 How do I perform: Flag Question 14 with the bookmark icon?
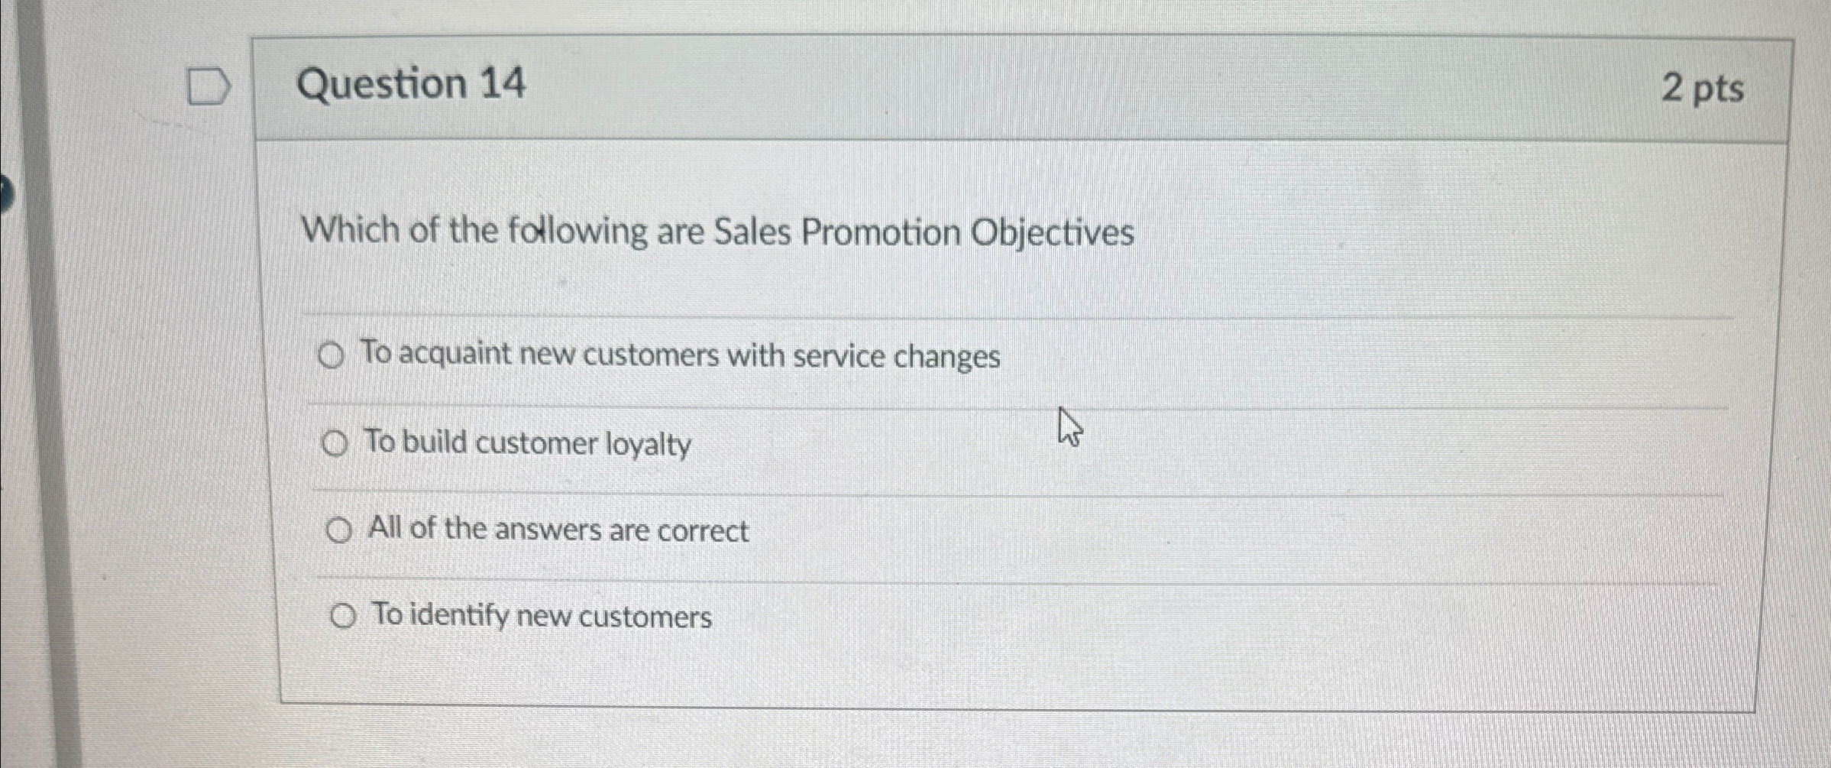click(x=208, y=86)
